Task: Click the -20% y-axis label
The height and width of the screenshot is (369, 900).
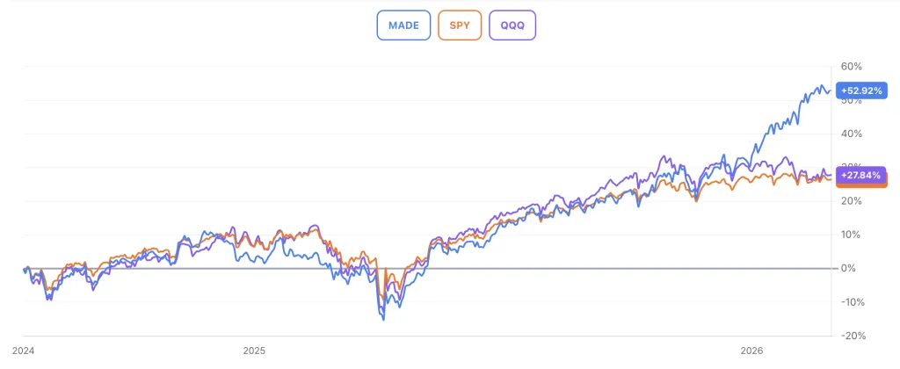Action: pos(851,336)
